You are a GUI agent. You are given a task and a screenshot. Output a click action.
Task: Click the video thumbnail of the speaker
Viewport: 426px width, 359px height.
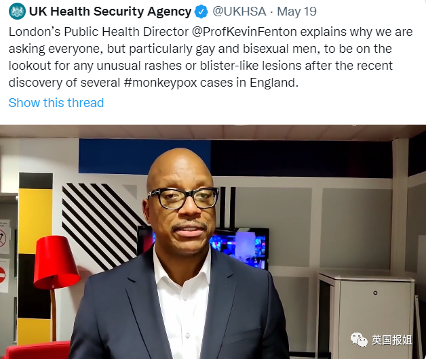pos(213,242)
